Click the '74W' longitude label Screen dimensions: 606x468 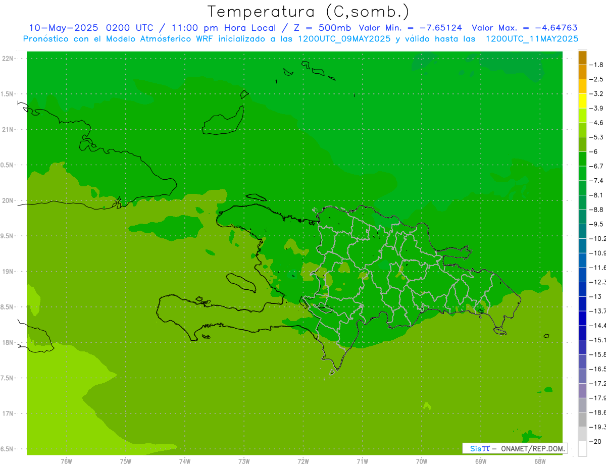[184, 461]
